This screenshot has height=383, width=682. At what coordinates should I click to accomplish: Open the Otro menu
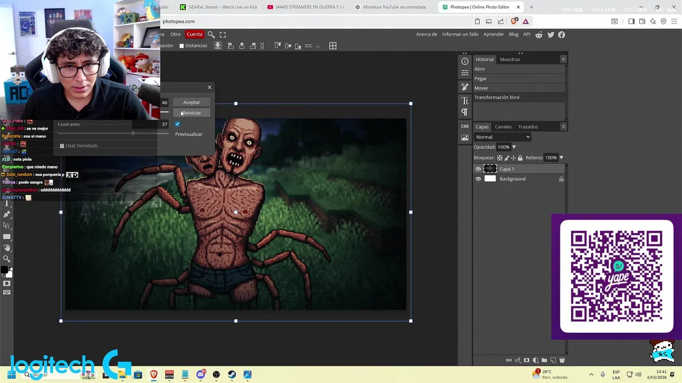coord(175,35)
